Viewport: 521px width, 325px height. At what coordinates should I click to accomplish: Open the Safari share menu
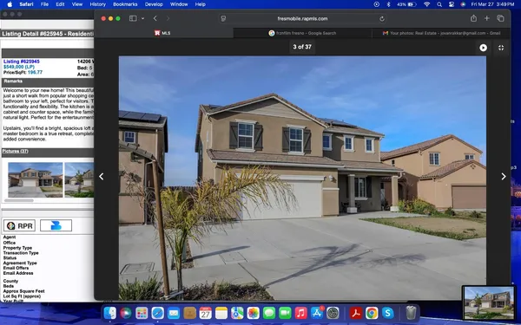pyautogui.click(x=473, y=18)
